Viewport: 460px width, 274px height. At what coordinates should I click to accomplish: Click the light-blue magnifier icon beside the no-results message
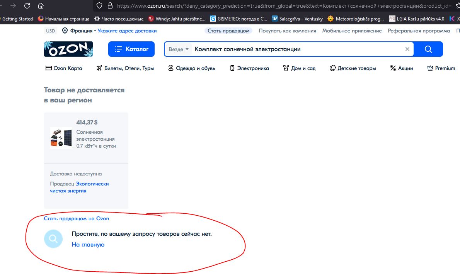tap(53, 239)
